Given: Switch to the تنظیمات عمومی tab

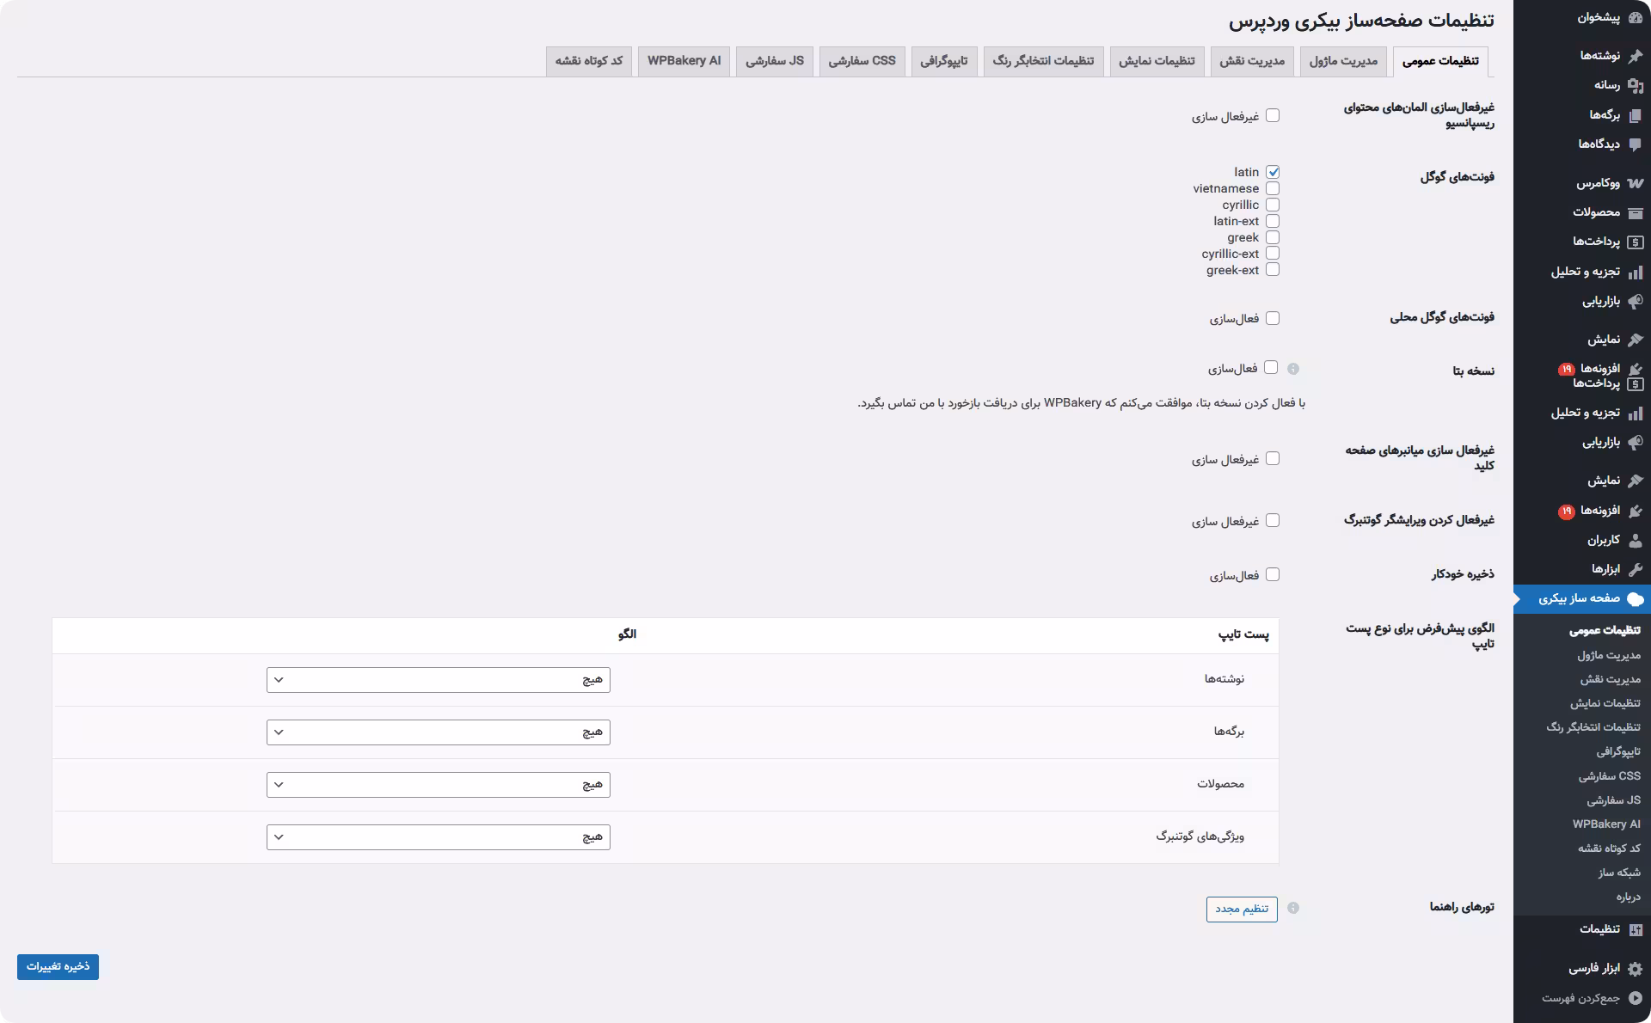Looking at the screenshot, I should pyautogui.click(x=1440, y=61).
